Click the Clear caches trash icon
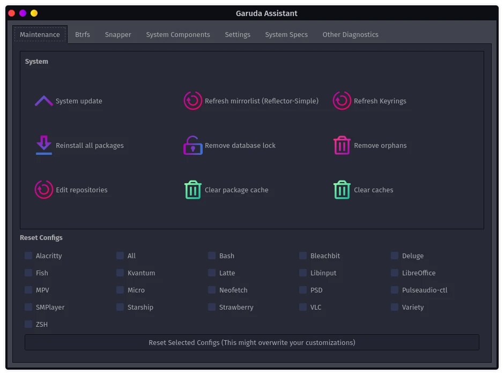Image resolution: width=504 pixels, height=375 pixels. pyautogui.click(x=342, y=190)
